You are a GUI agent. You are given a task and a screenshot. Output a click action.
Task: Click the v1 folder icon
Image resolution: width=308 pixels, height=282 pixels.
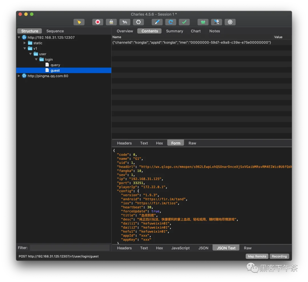(30, 48)
